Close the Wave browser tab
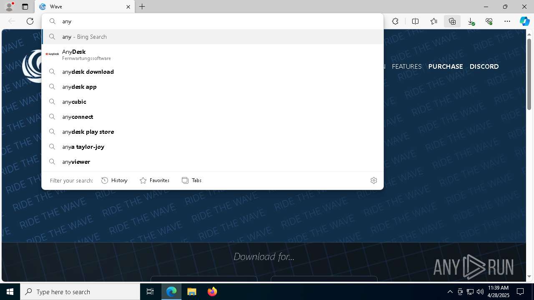The width and height of the screenshot is (534, 300). pos(128,7)
